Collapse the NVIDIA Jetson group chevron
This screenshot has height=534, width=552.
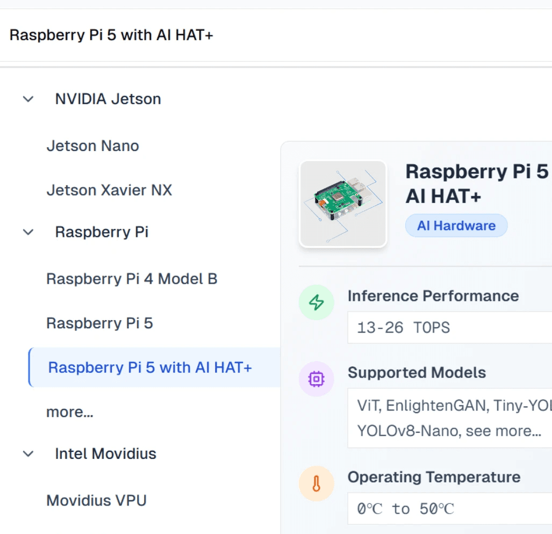pos(28,99)
